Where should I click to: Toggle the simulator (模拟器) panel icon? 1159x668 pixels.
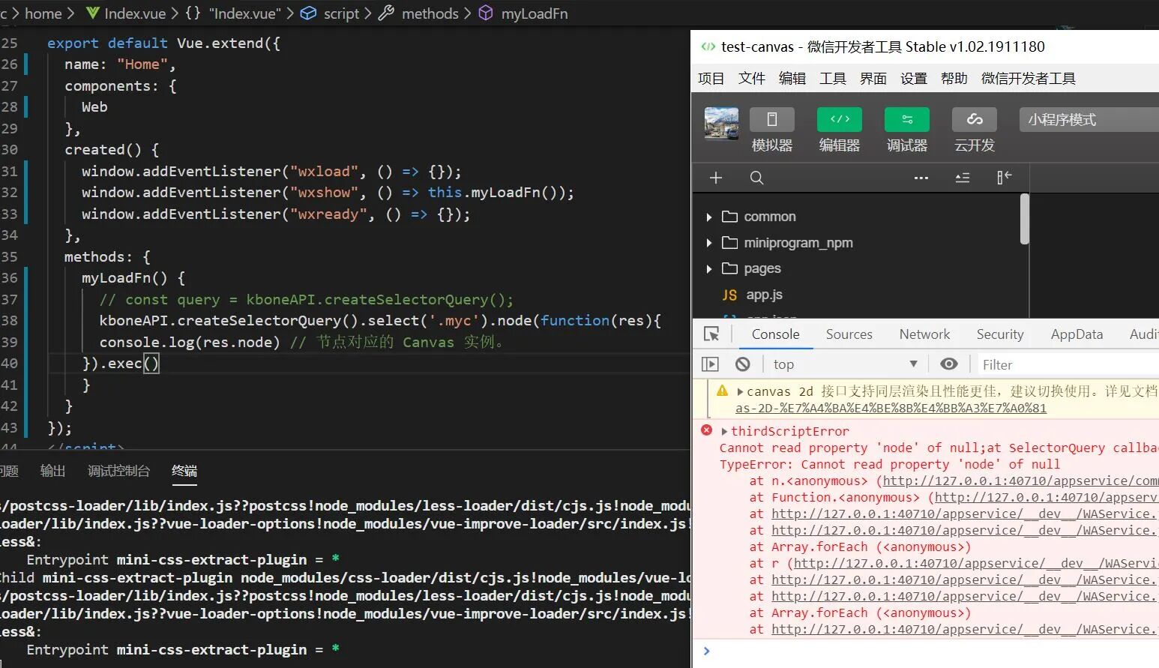coord(771,120)
